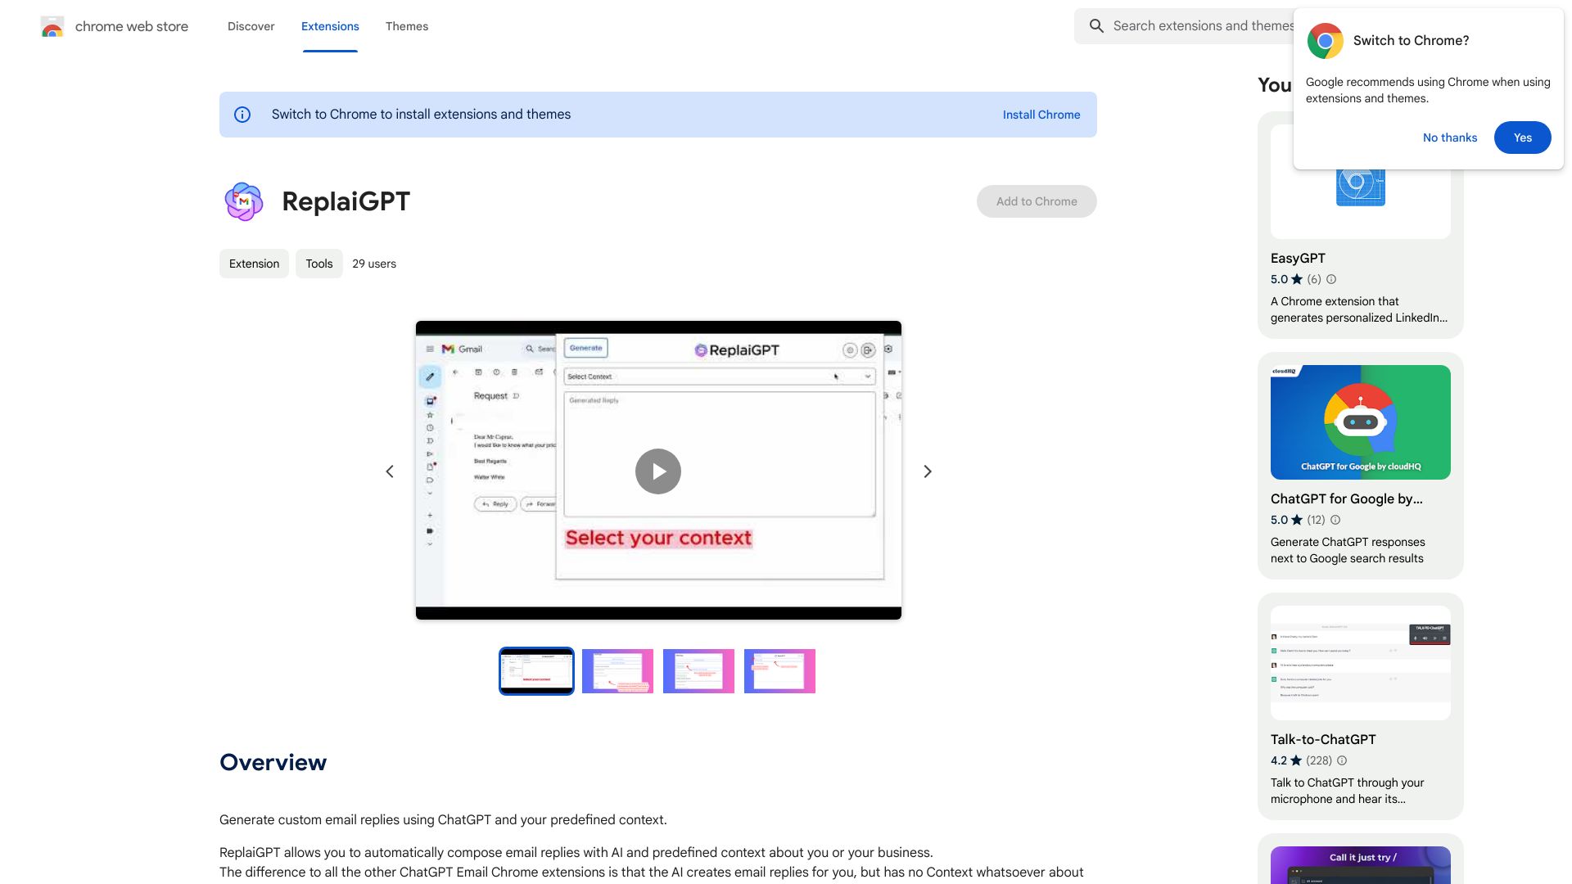
Task: Open the Talk-to-ChatGPT title link
Action: point(1323,739)
